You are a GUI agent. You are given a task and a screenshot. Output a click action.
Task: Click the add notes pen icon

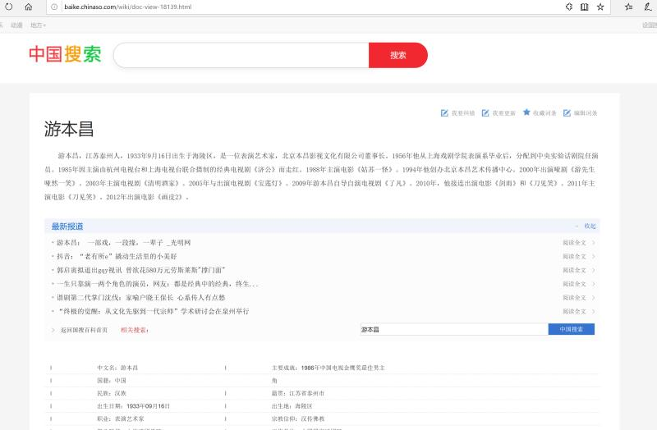tap(648, 7)
